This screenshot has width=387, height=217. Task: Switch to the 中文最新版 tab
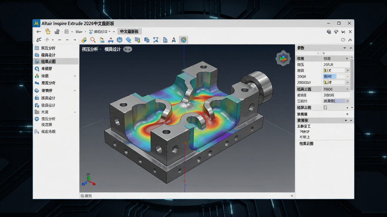pos(129,32)
